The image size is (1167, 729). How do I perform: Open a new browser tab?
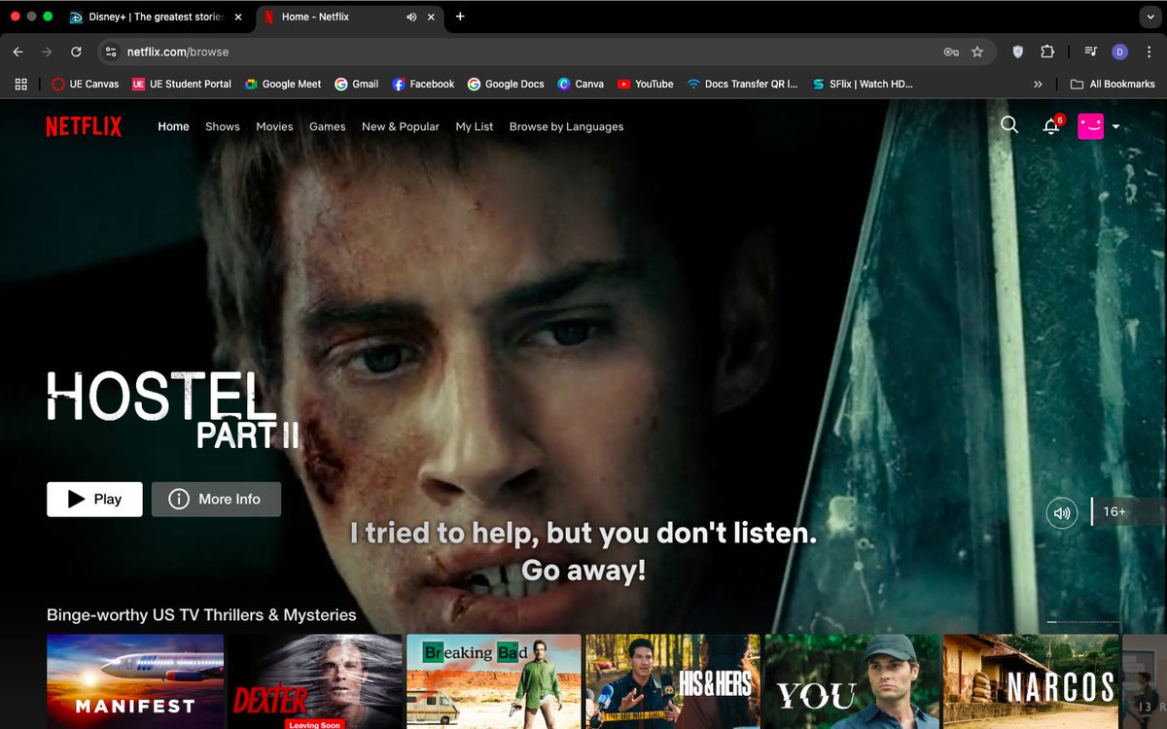(x=460, y=17)
